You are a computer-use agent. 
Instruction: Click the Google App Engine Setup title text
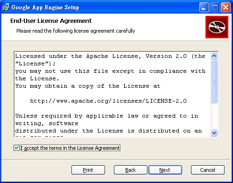click(x=45, y=7)
